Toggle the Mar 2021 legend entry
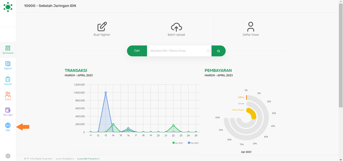The height and width of the screenshot is (161, 343). pos(193,143)
